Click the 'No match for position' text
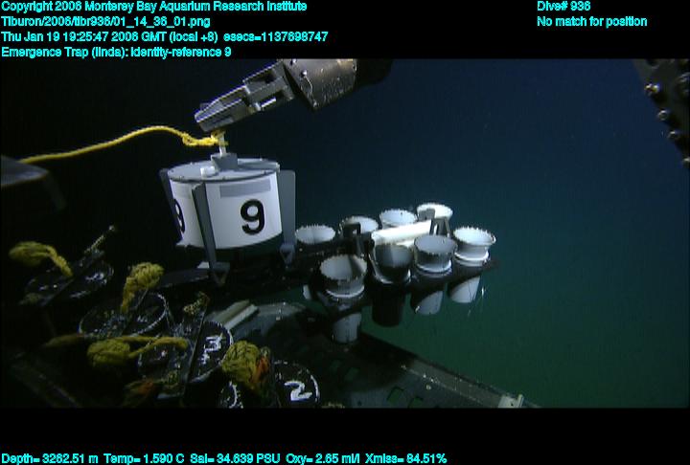The width and height of the screenshot is (690, 465). [x=591, y=21]
